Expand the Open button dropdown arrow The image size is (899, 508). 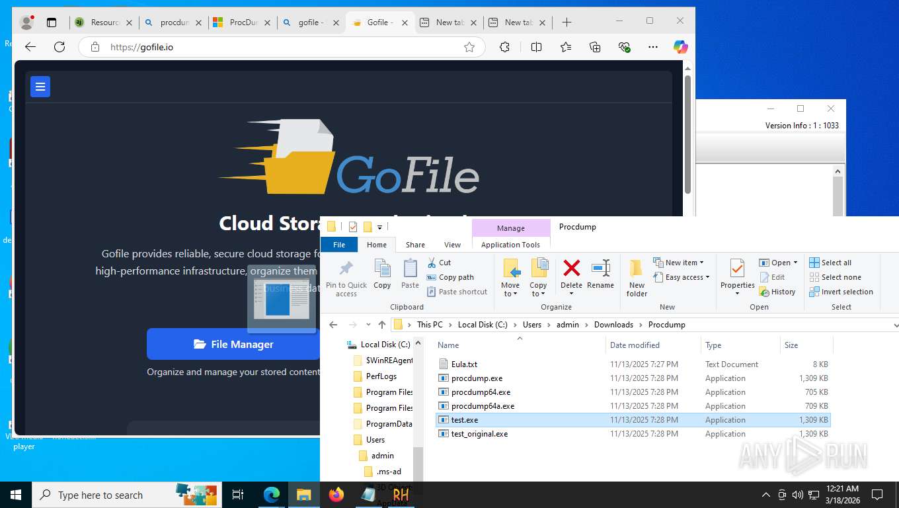tap(795, 263)
